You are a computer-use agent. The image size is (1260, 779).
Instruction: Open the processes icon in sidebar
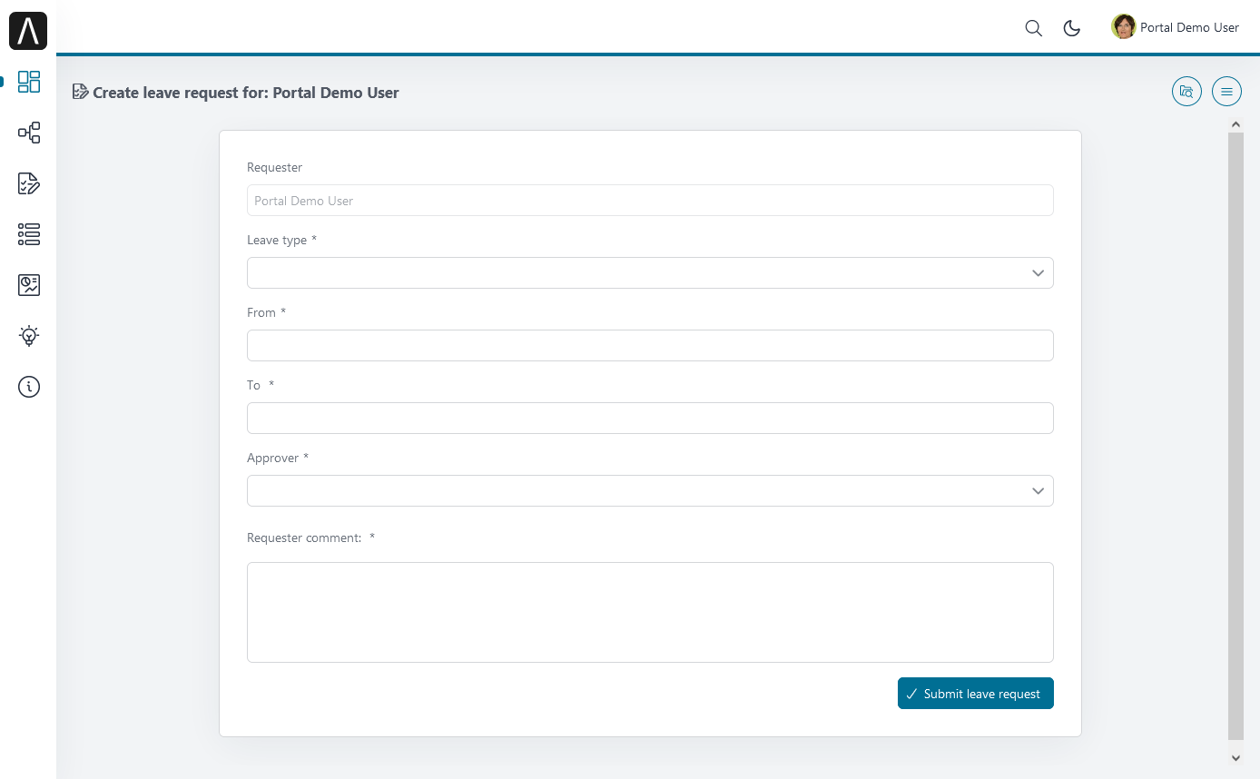tap(29, 133)
